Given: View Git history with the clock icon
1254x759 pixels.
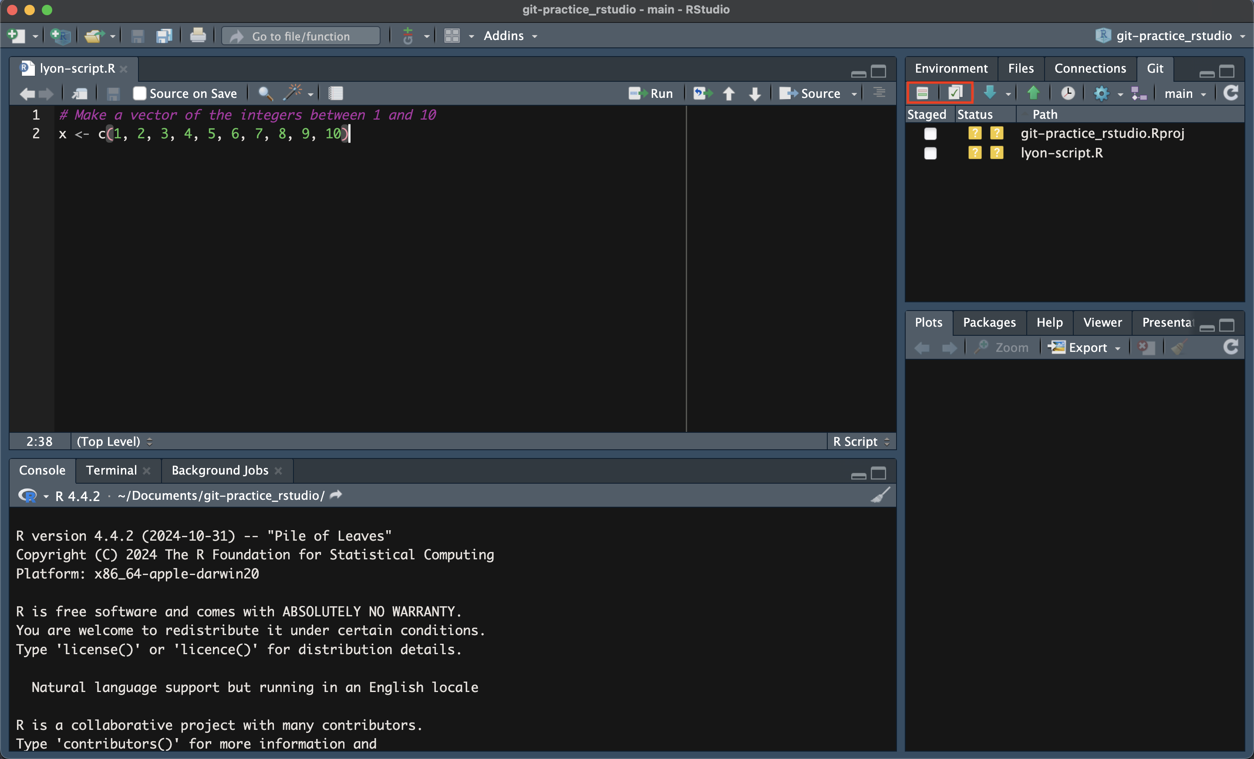Looking at the screenshot, I should [x=1068, y=93].
